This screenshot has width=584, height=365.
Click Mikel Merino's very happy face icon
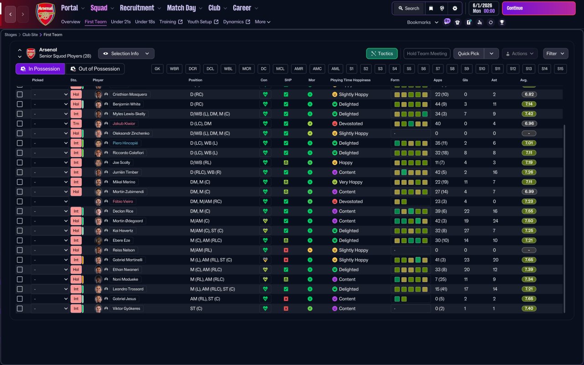[334, 182]
